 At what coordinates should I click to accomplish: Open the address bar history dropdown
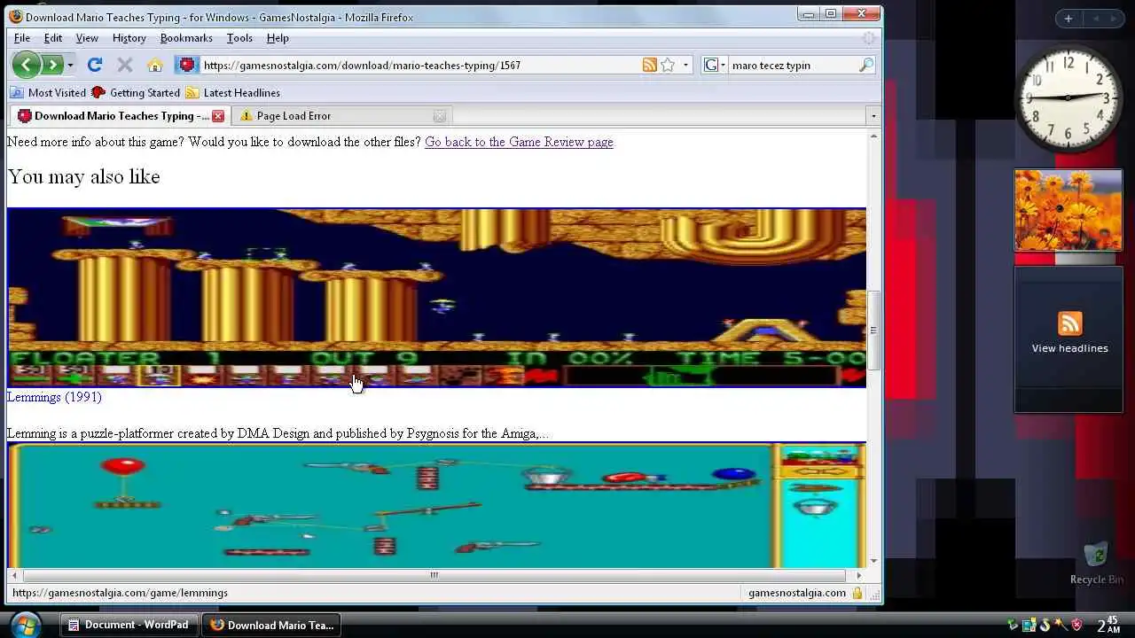[685, 65]
